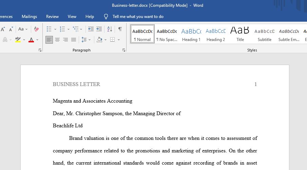Image resolution: width=307 pixels, height=170 pixels.
Task: Toggle Center paragraph alignment
Action: pyautogui.click(x=57, y=40)
